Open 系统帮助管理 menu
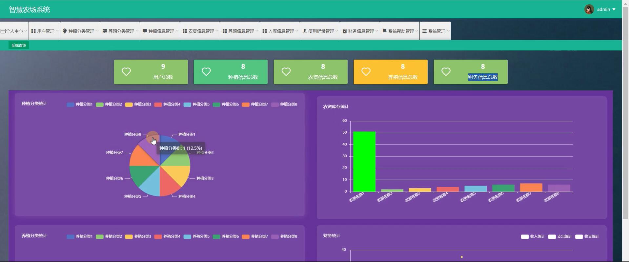 [x=400, y=31]
